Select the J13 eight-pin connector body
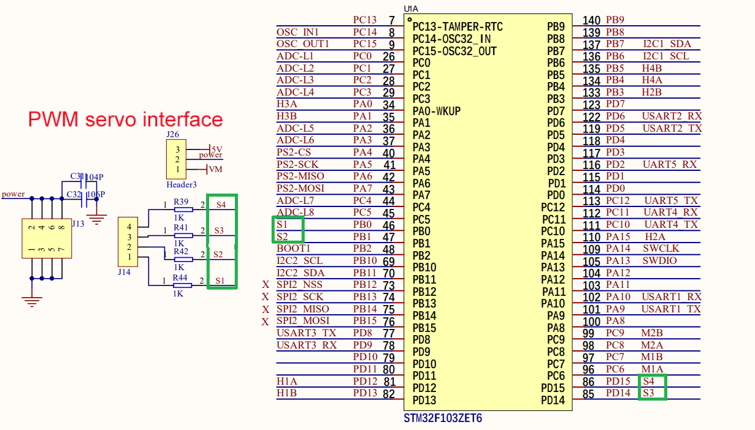 47,238
